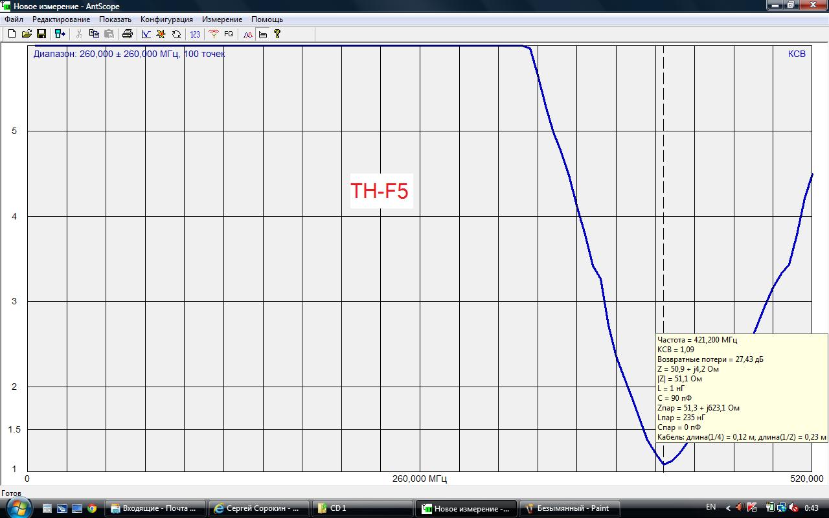Open the Файл menu
The width and height of the screenshot is (829, 518).
click(14, 19)
